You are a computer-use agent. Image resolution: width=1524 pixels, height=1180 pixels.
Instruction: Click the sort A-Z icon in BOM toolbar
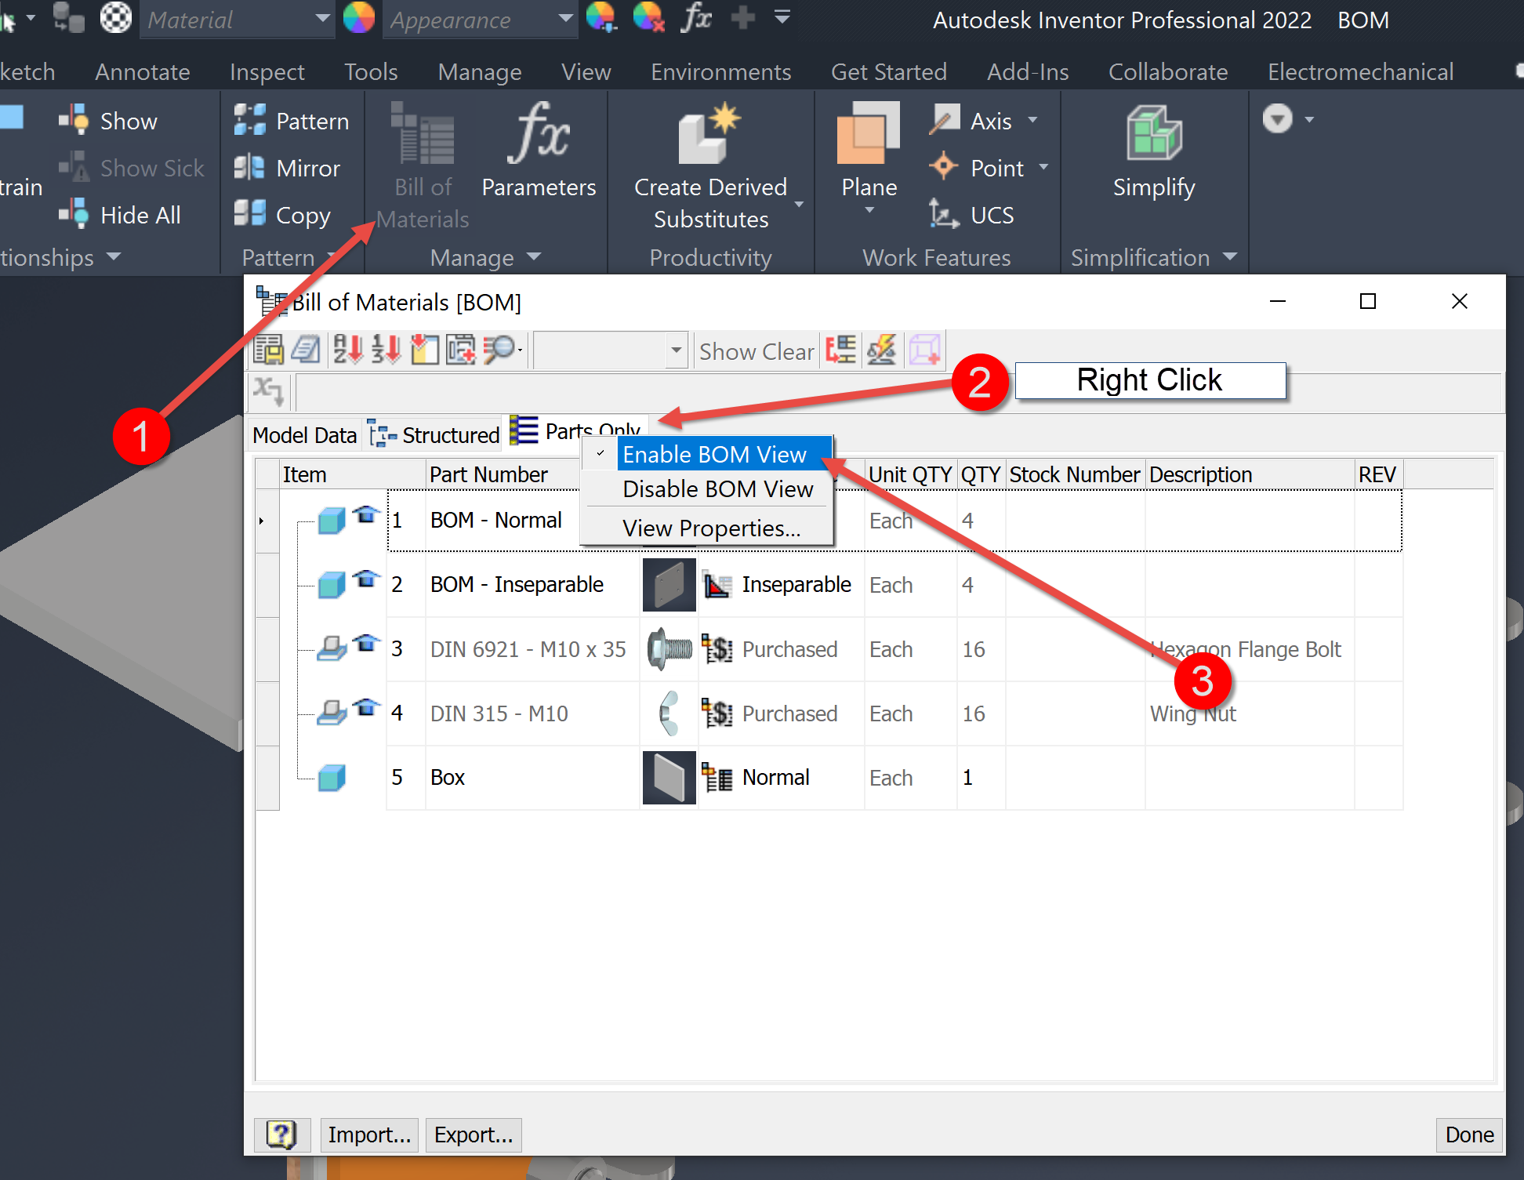point(347,350)
